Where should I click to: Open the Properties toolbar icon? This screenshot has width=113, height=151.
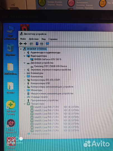[31, 44]
